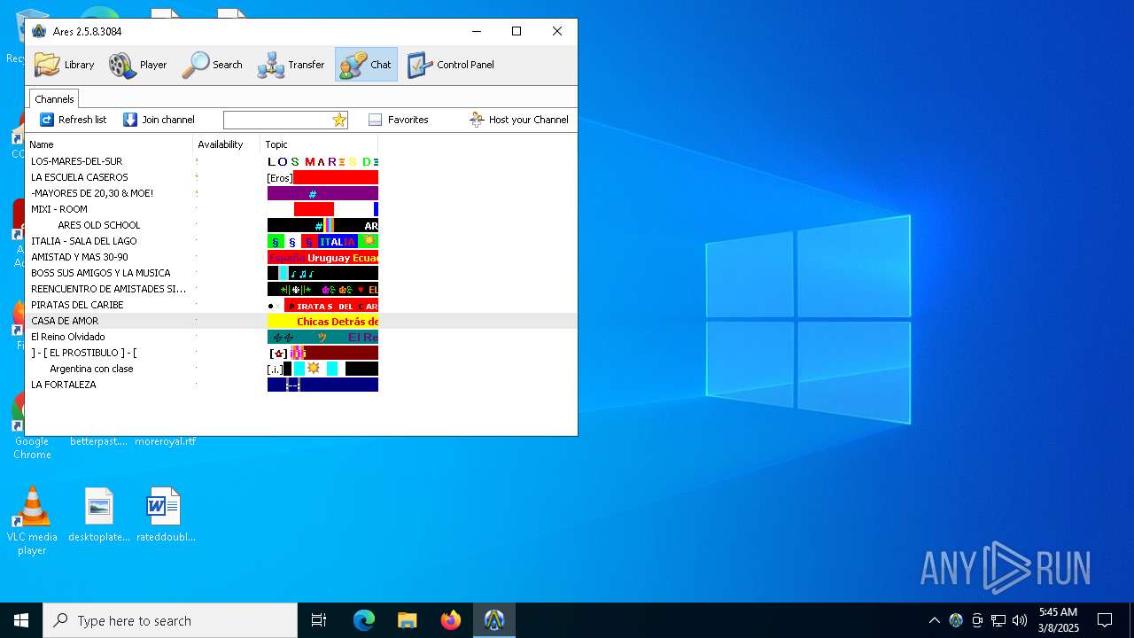Image resolution: width=1134 pixels, height=638 pixels.
Task: Open the notification center
Action: pos(1105,620)
